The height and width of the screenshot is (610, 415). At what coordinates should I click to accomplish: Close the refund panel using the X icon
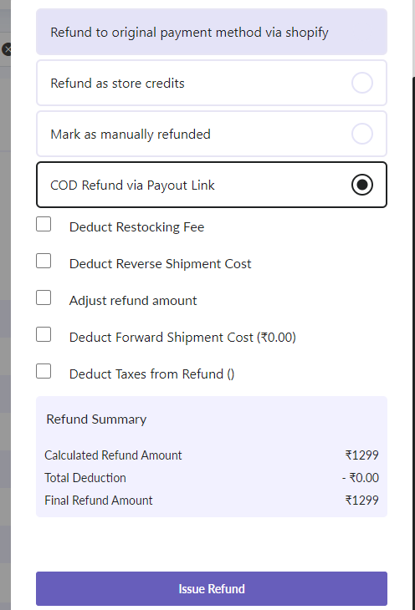(7, 49)
